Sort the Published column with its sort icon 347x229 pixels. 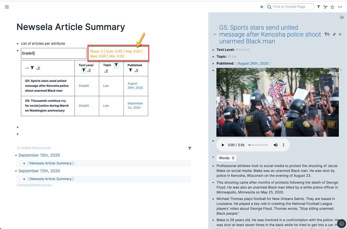[x=136, y=71]
